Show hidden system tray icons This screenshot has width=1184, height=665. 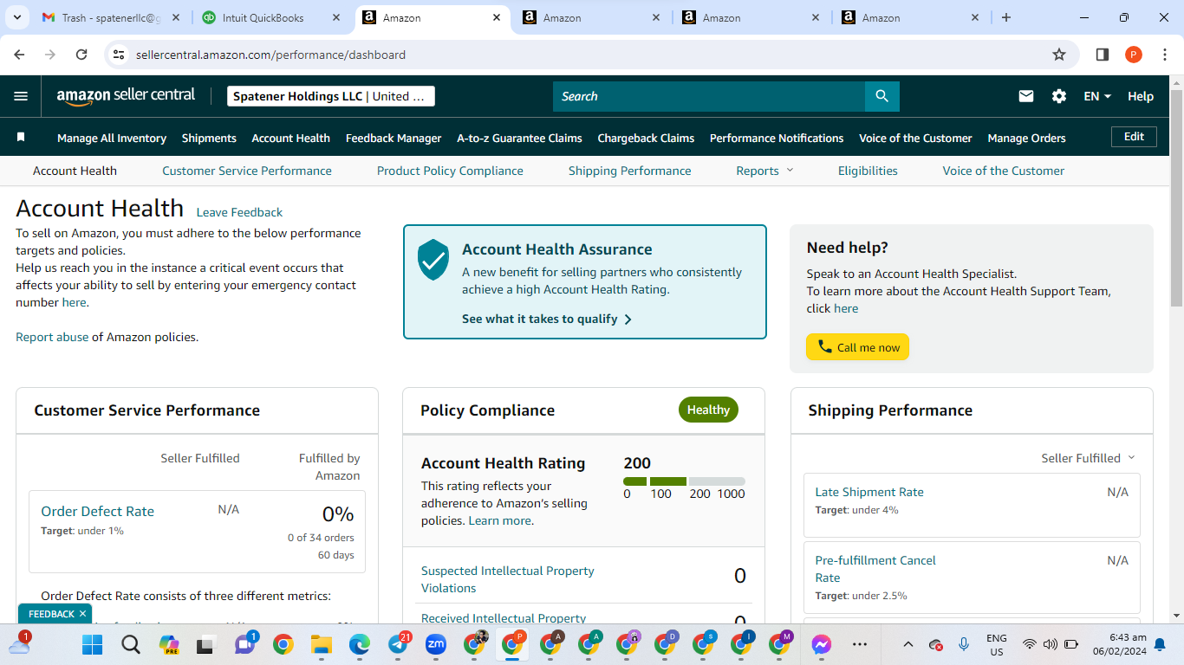coord(908,644)
